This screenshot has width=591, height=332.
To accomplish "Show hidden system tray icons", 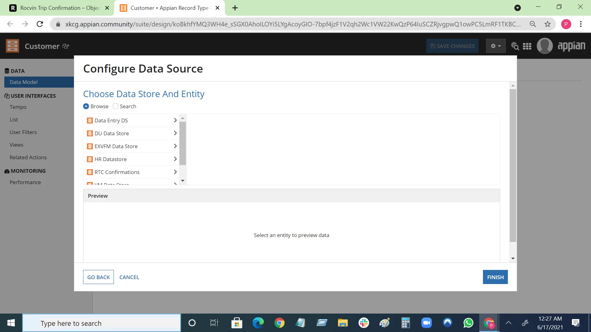I will 509,323.
